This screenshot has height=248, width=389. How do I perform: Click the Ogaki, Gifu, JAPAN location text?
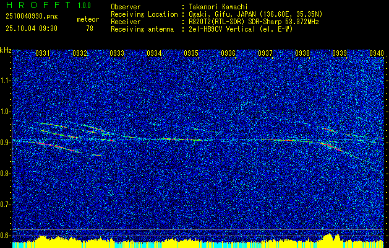(x=255, y=14)
